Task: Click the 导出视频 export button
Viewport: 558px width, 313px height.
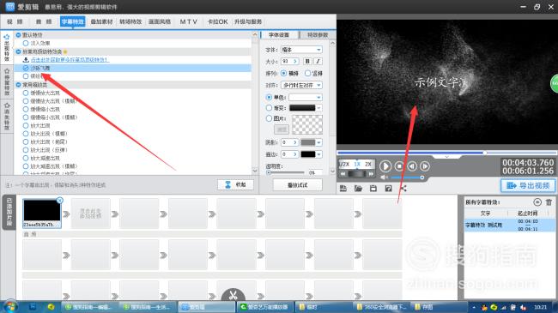Action: tap(528, 185)
